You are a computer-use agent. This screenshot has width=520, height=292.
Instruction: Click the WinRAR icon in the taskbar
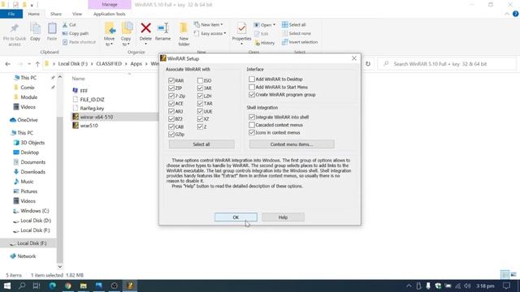[x=130, y=286]
